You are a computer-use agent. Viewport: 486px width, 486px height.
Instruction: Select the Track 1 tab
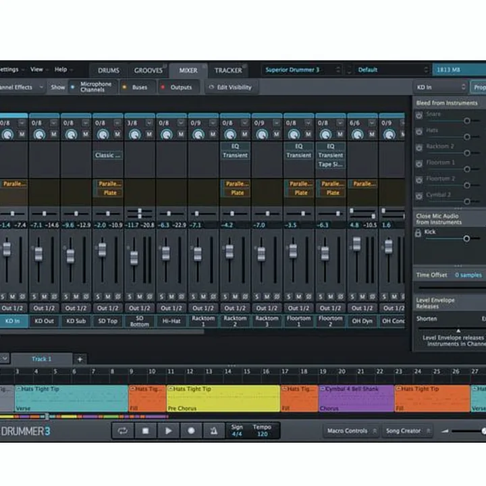tap(42, 359)
